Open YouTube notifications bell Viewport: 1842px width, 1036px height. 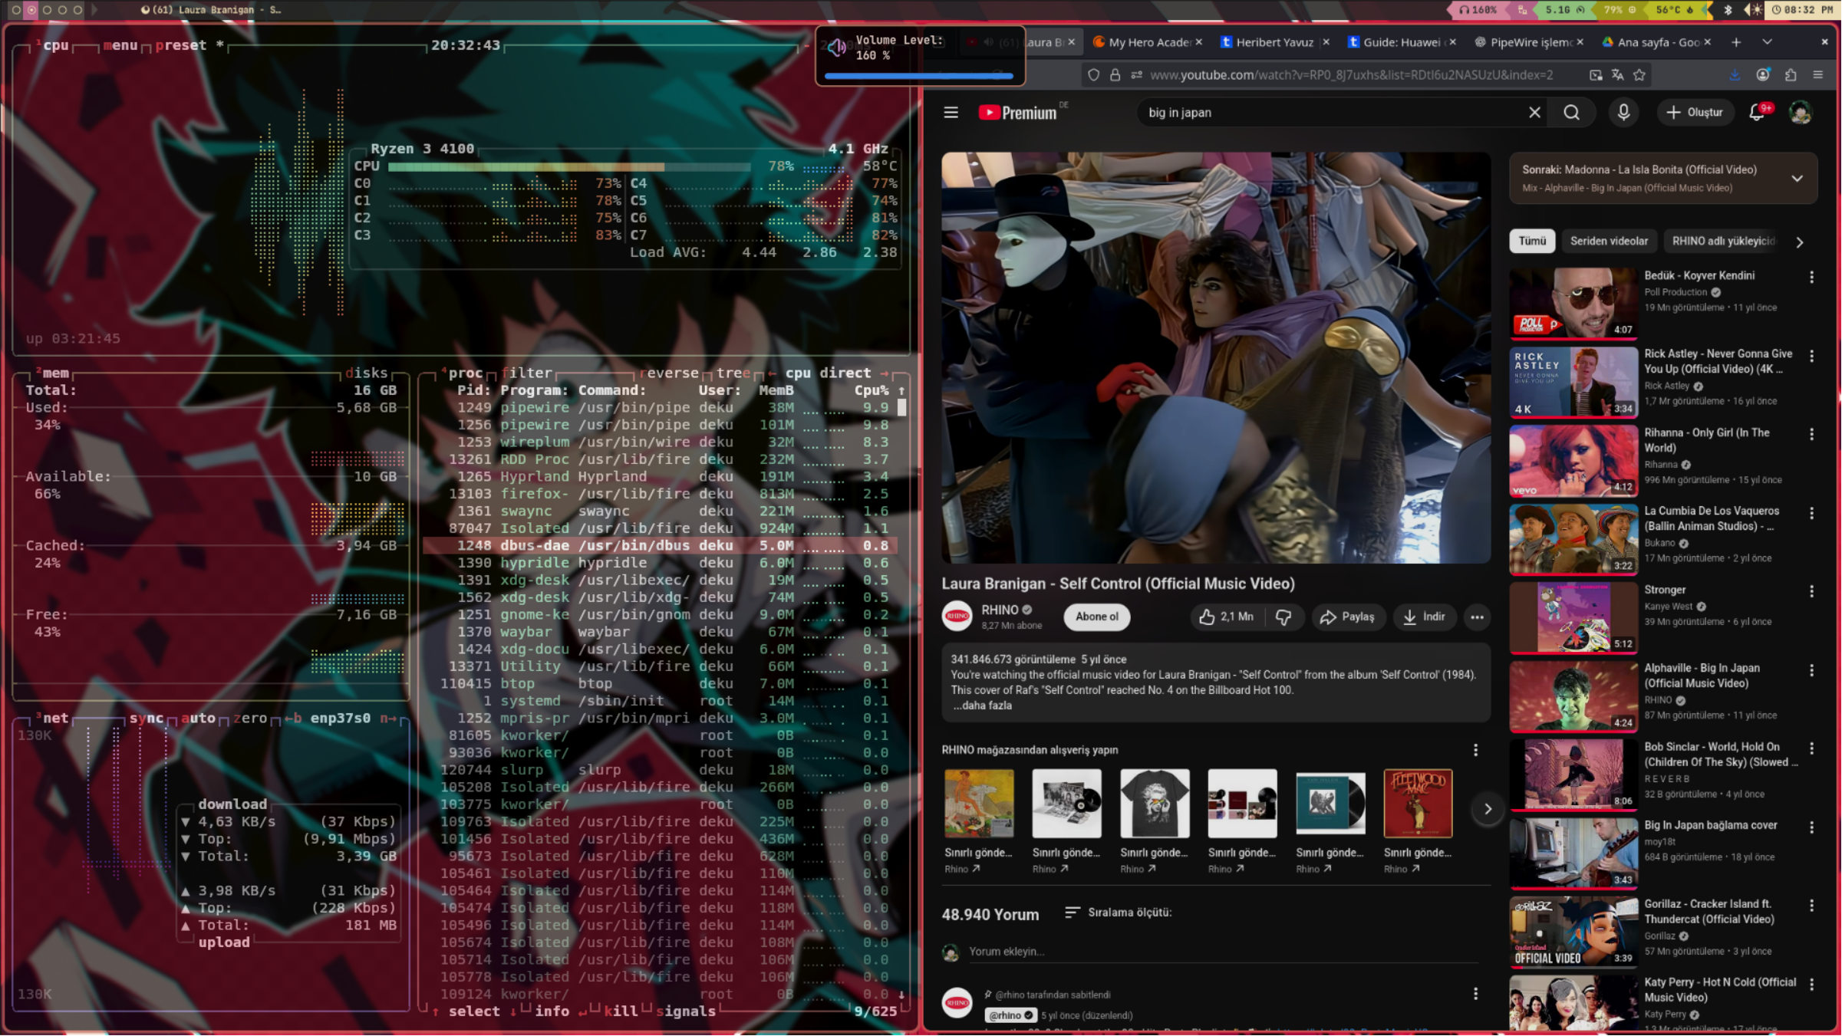[1757, 113]
